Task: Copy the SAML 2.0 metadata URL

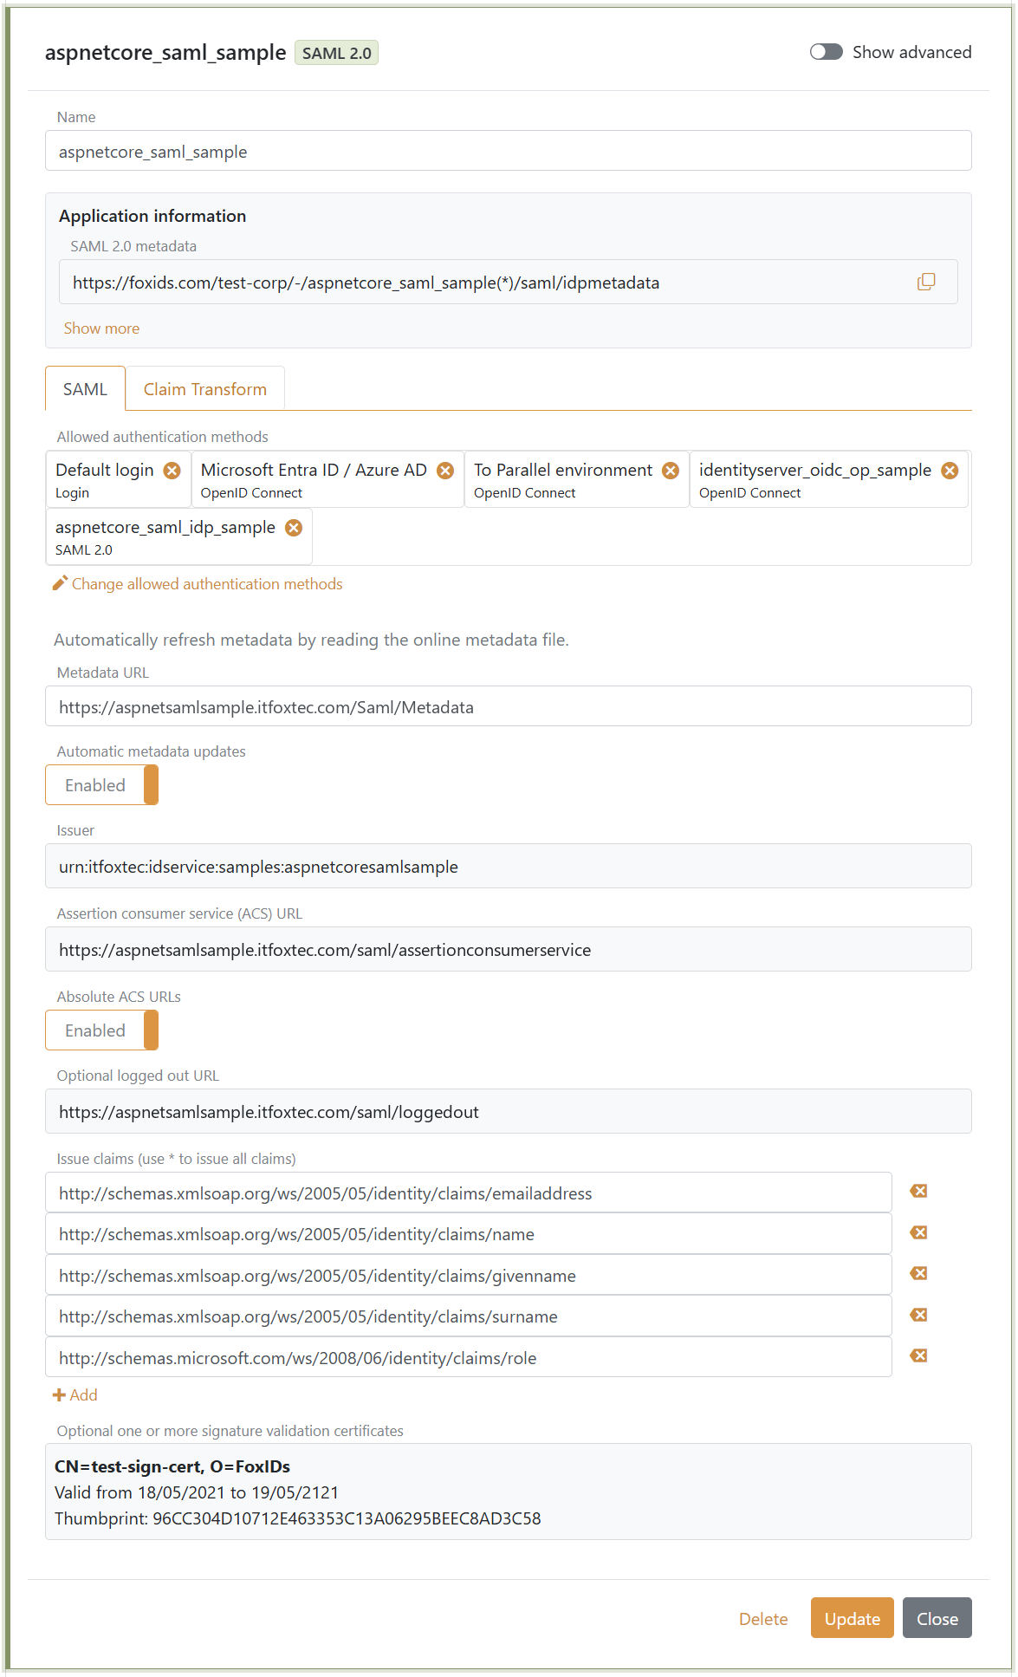Action: click(926, 282)
